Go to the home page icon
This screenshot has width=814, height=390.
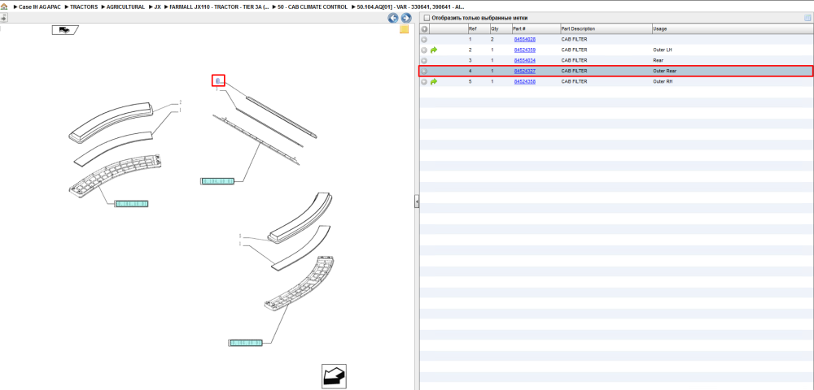4,7
